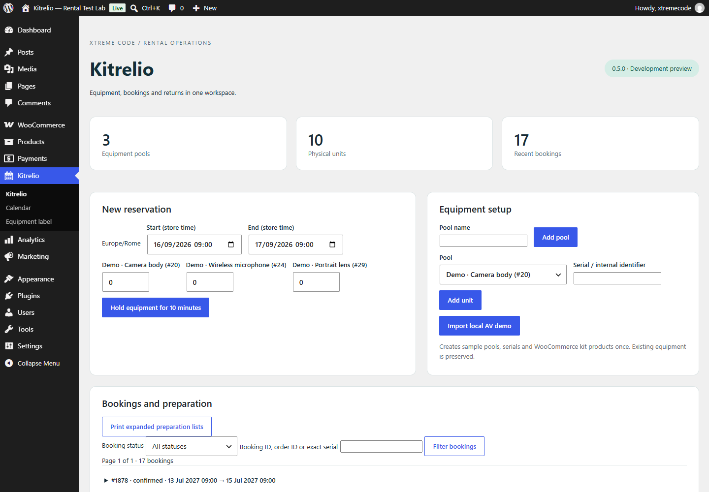Click the Tools wrench icon
Image resolution: width=709 pixels, height=492 pixels.
pyautogui.click(x=9, y=329)
